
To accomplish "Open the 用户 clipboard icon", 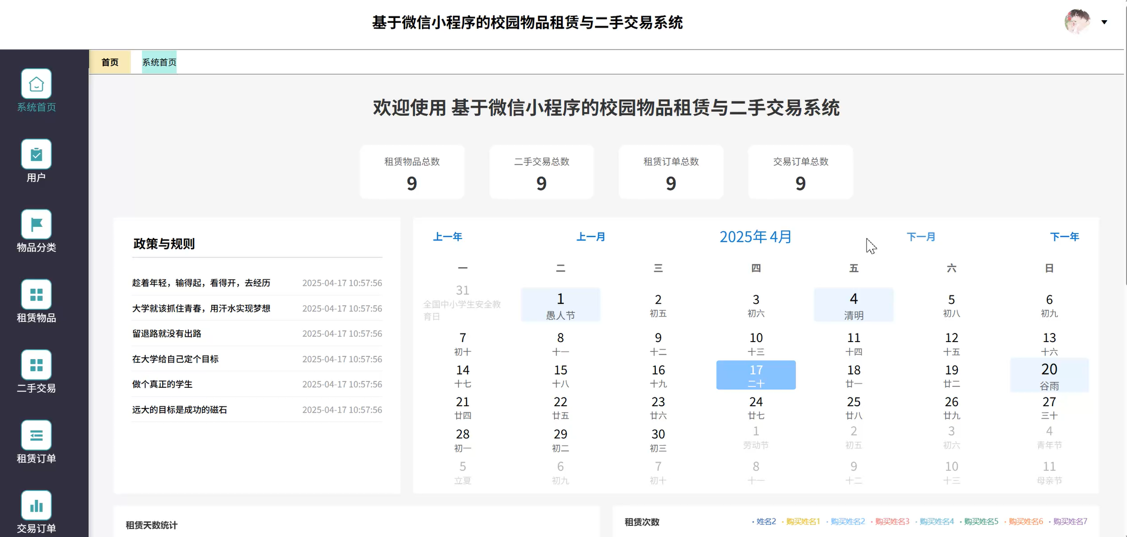I will pyautogui.click(x=36, y=154).
